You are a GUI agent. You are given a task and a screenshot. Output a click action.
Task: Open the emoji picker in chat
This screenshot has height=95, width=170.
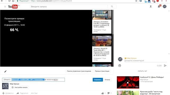[120, 65]
